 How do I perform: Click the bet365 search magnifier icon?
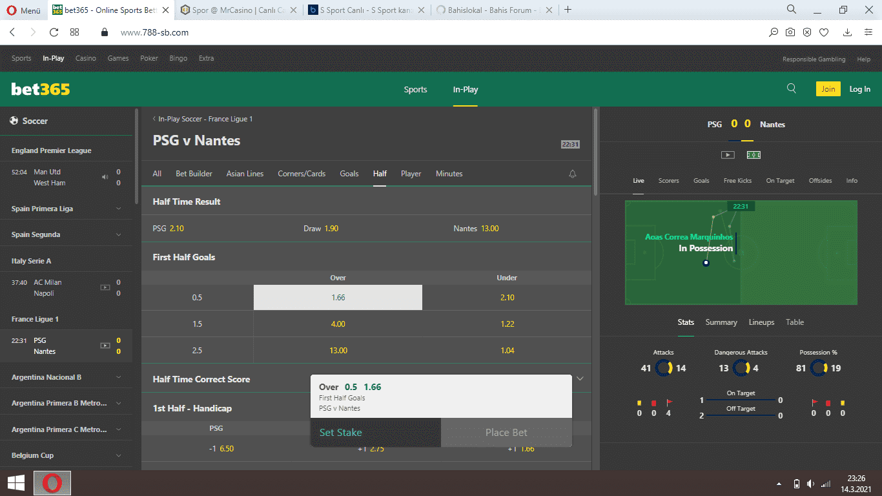coord(792,89)
